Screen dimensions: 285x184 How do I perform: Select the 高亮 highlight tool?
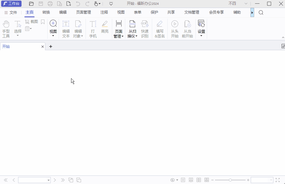[105, 28]
